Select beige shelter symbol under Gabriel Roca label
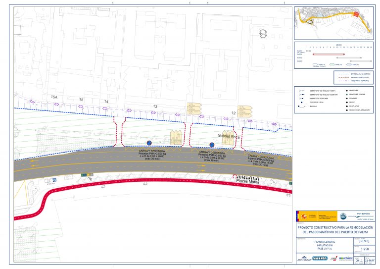 tap(228, 138)
